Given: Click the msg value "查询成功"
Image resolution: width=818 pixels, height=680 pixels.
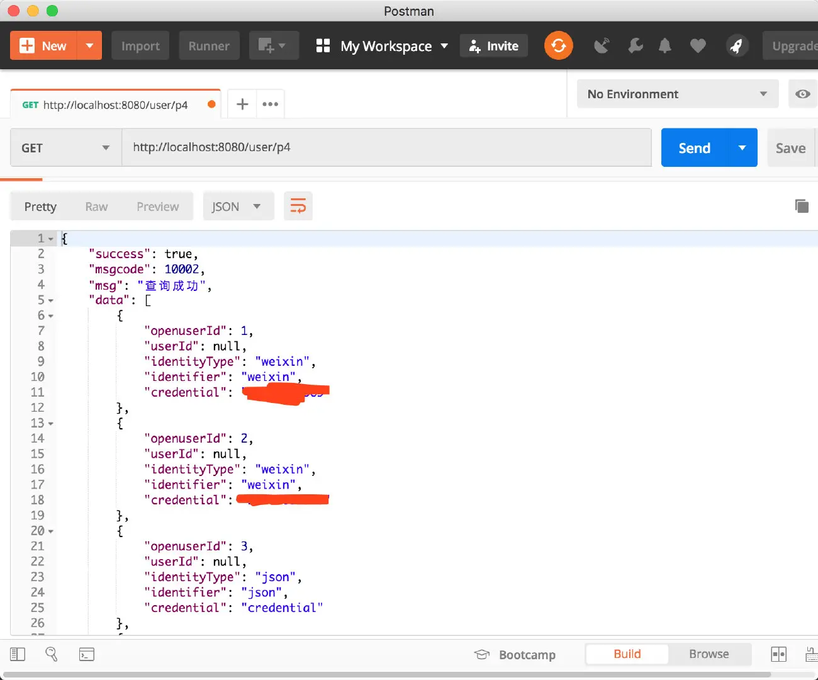Looking at the screenshot, I should 172,286.
